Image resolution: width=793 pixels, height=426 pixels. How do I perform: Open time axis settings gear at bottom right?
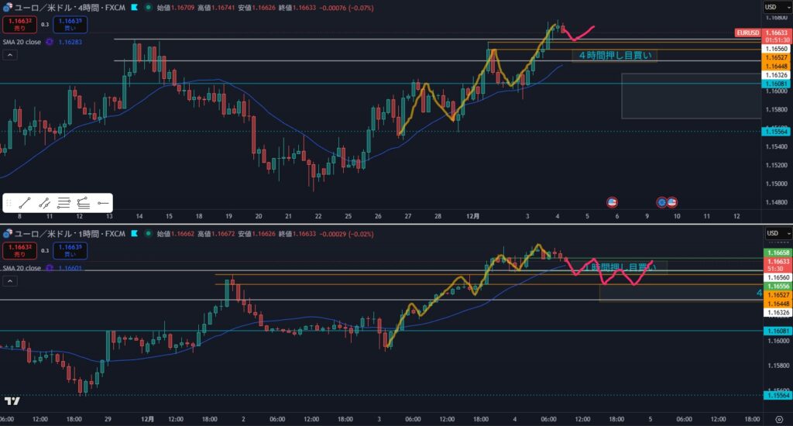[x=778, y=419]
